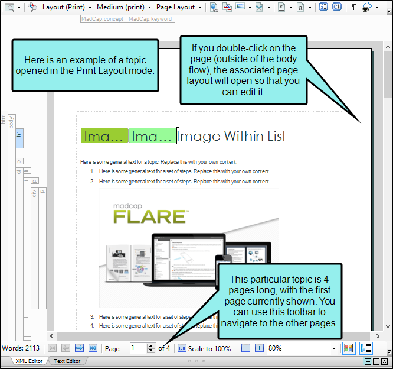Decrease page number with stepper down arrow
393x369 pixels.
tap(151, 351)
